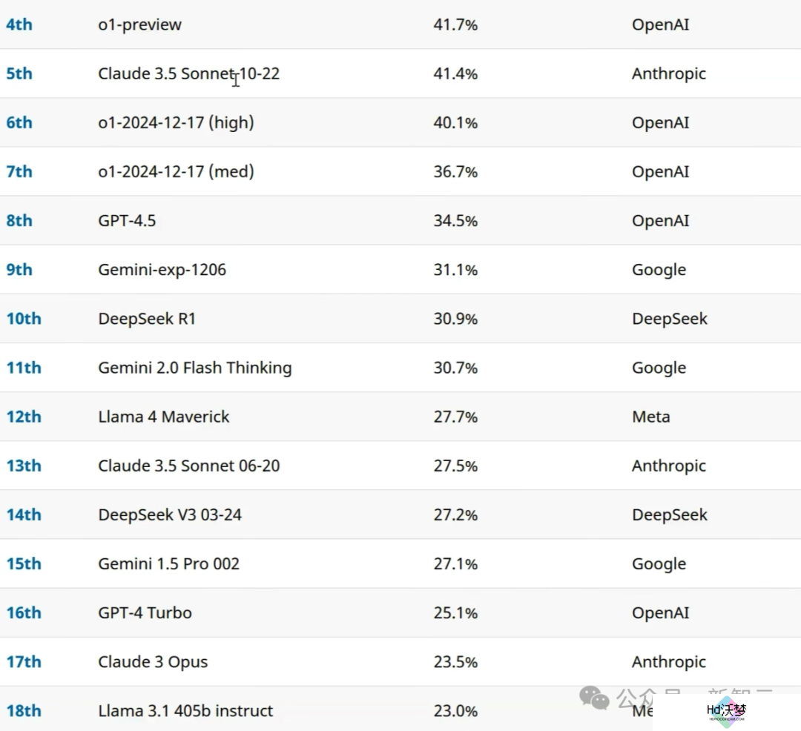
Task: Click the GPT-4.5 score 34.5%
Action: tap(455, 220)
